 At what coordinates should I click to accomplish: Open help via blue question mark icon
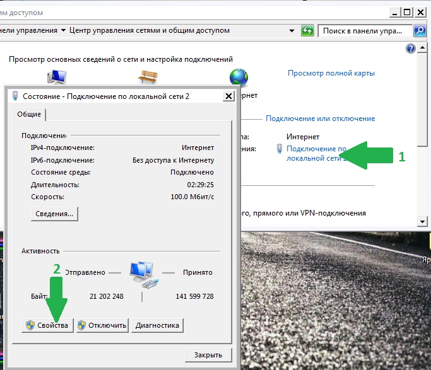410,49
